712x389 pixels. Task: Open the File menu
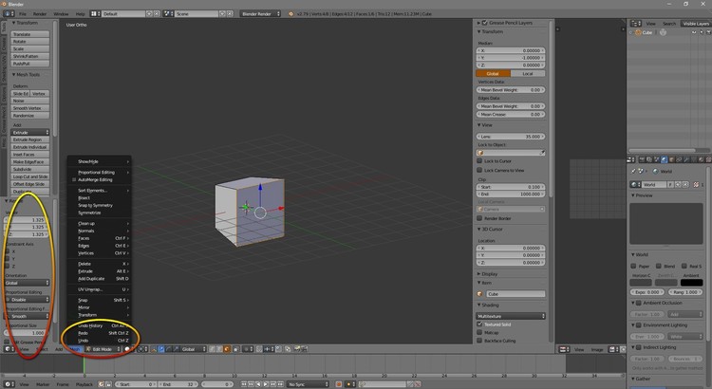pyautogui.click(x=22, y=14)
